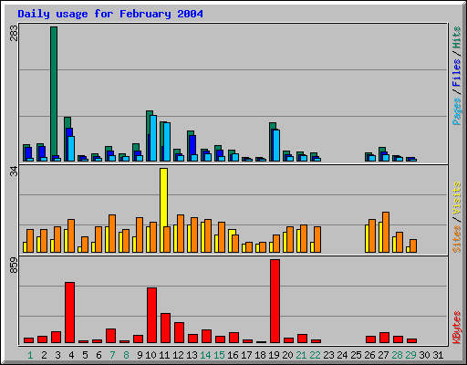Click the title 'Daily usage for February 2004'

click(110, 14)
